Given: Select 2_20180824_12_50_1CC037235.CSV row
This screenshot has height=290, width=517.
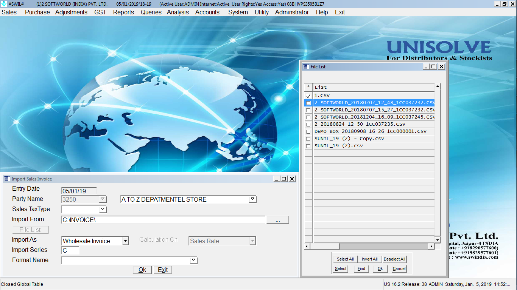Looking at the screenshot, I should 374,124.
